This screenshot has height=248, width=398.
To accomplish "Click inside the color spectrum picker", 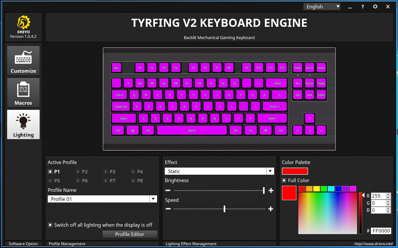I will click(x=327, y=213).
